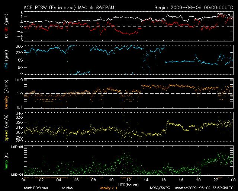Click the '1.0E+04' tick on Temp axis
Screen dimensions: 238x191
[x=17, y=175]
